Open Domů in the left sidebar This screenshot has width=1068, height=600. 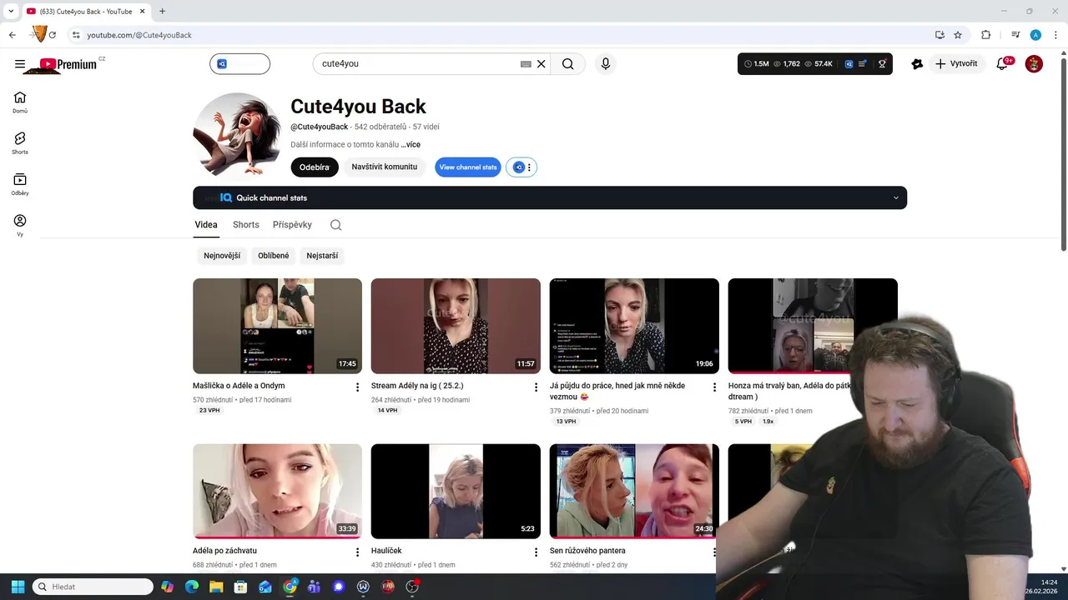(20, 102)
